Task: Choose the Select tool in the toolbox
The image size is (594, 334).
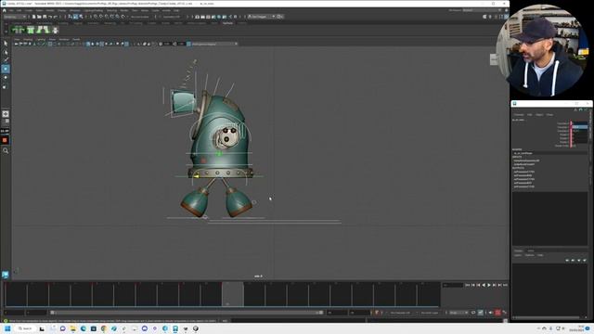Action: (x=6, y=44)
